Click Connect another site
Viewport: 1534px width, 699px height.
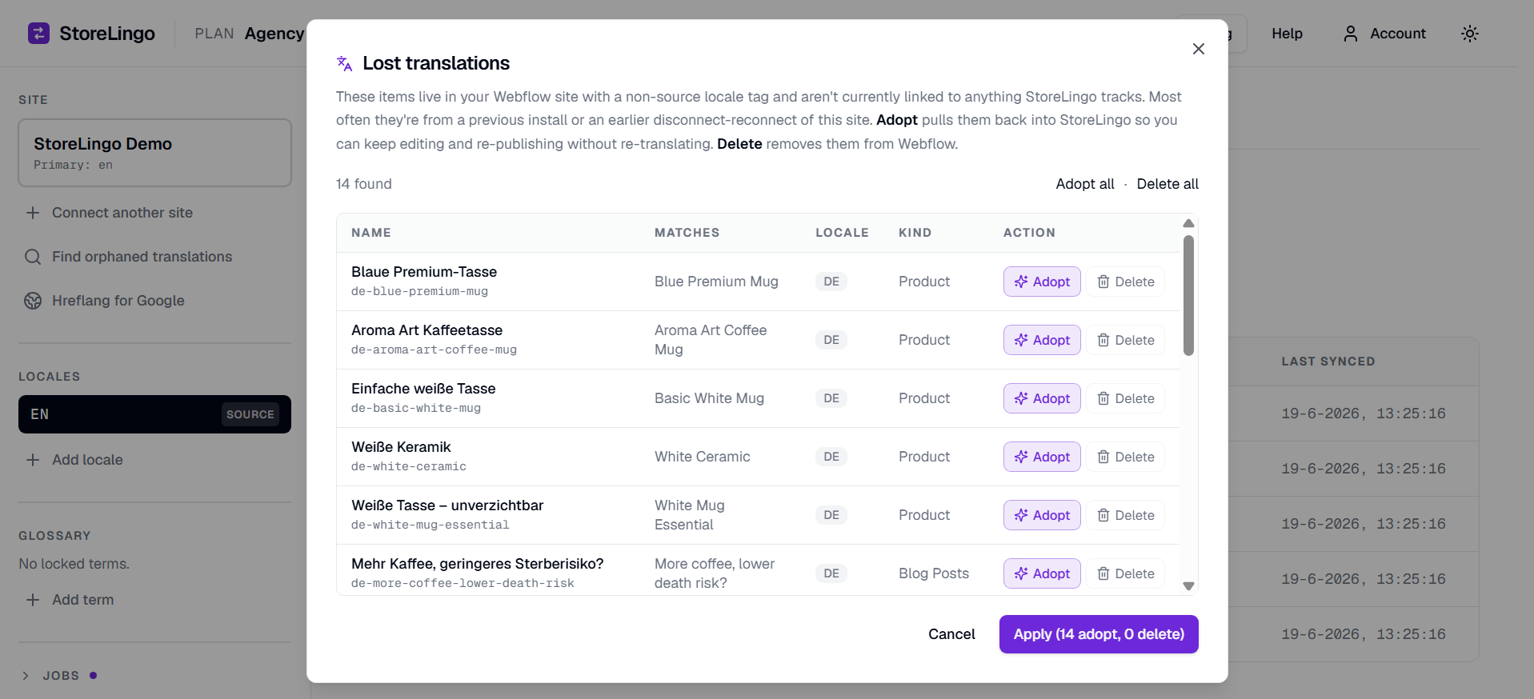click(110, 213)
